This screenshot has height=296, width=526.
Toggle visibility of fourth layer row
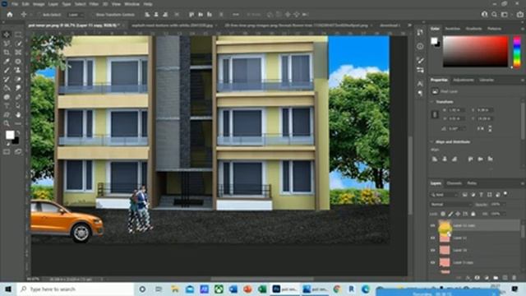[x=433, y=262]
